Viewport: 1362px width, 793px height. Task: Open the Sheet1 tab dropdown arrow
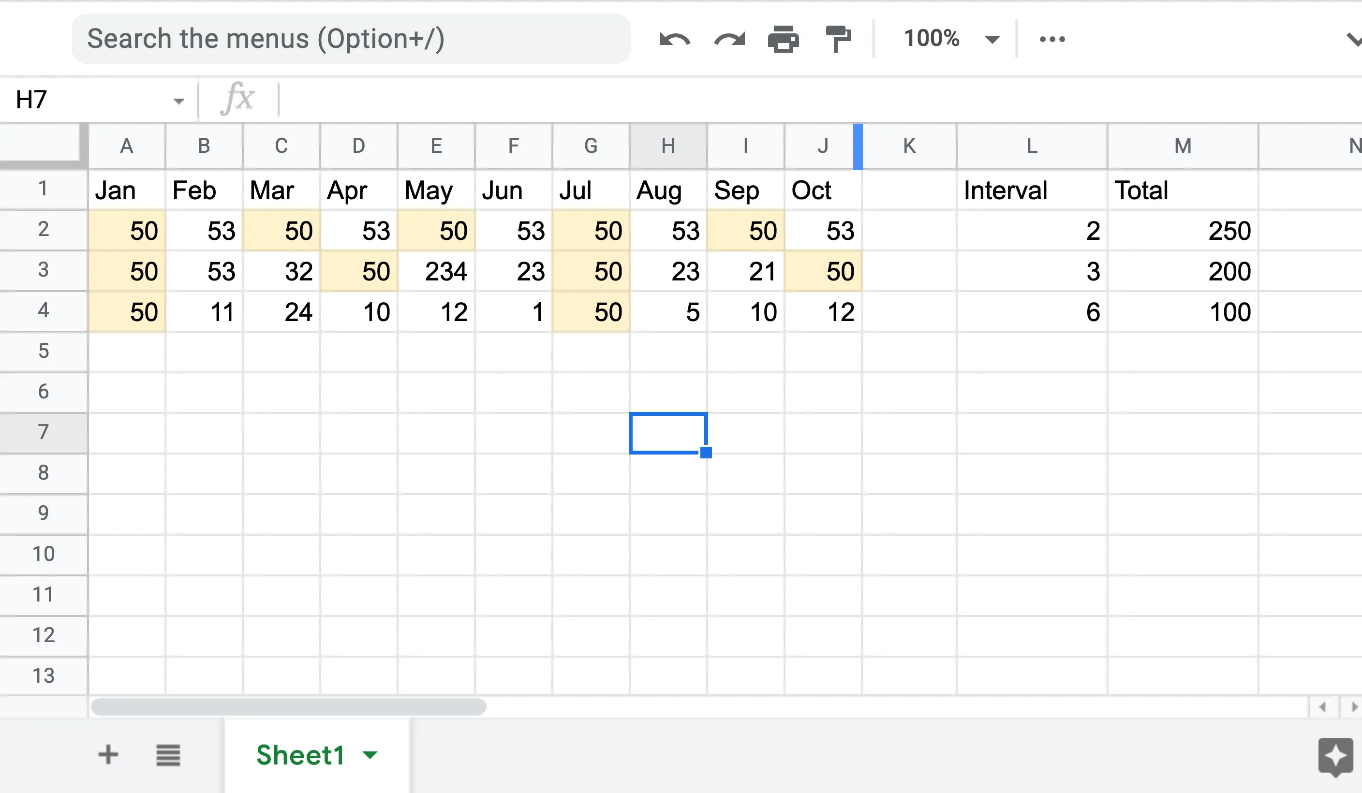point(370,755)
